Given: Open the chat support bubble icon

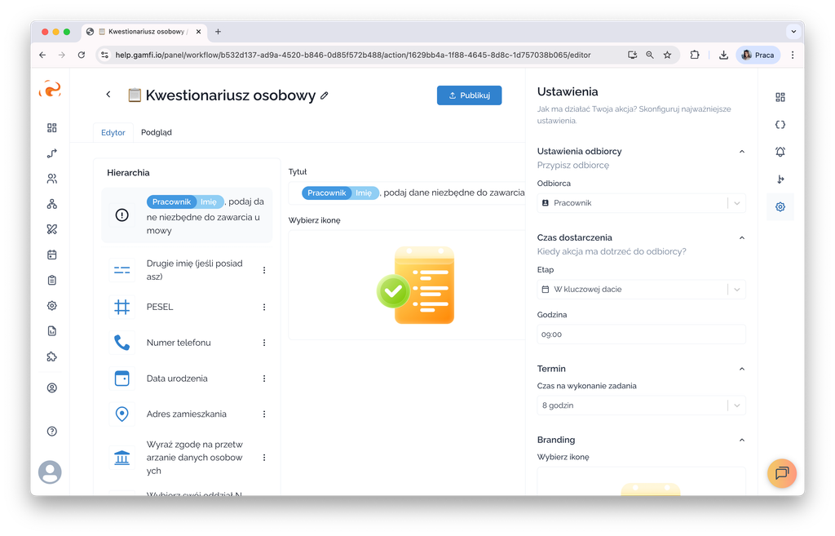Looking at the screenshot, I should [x=781, y=473].
